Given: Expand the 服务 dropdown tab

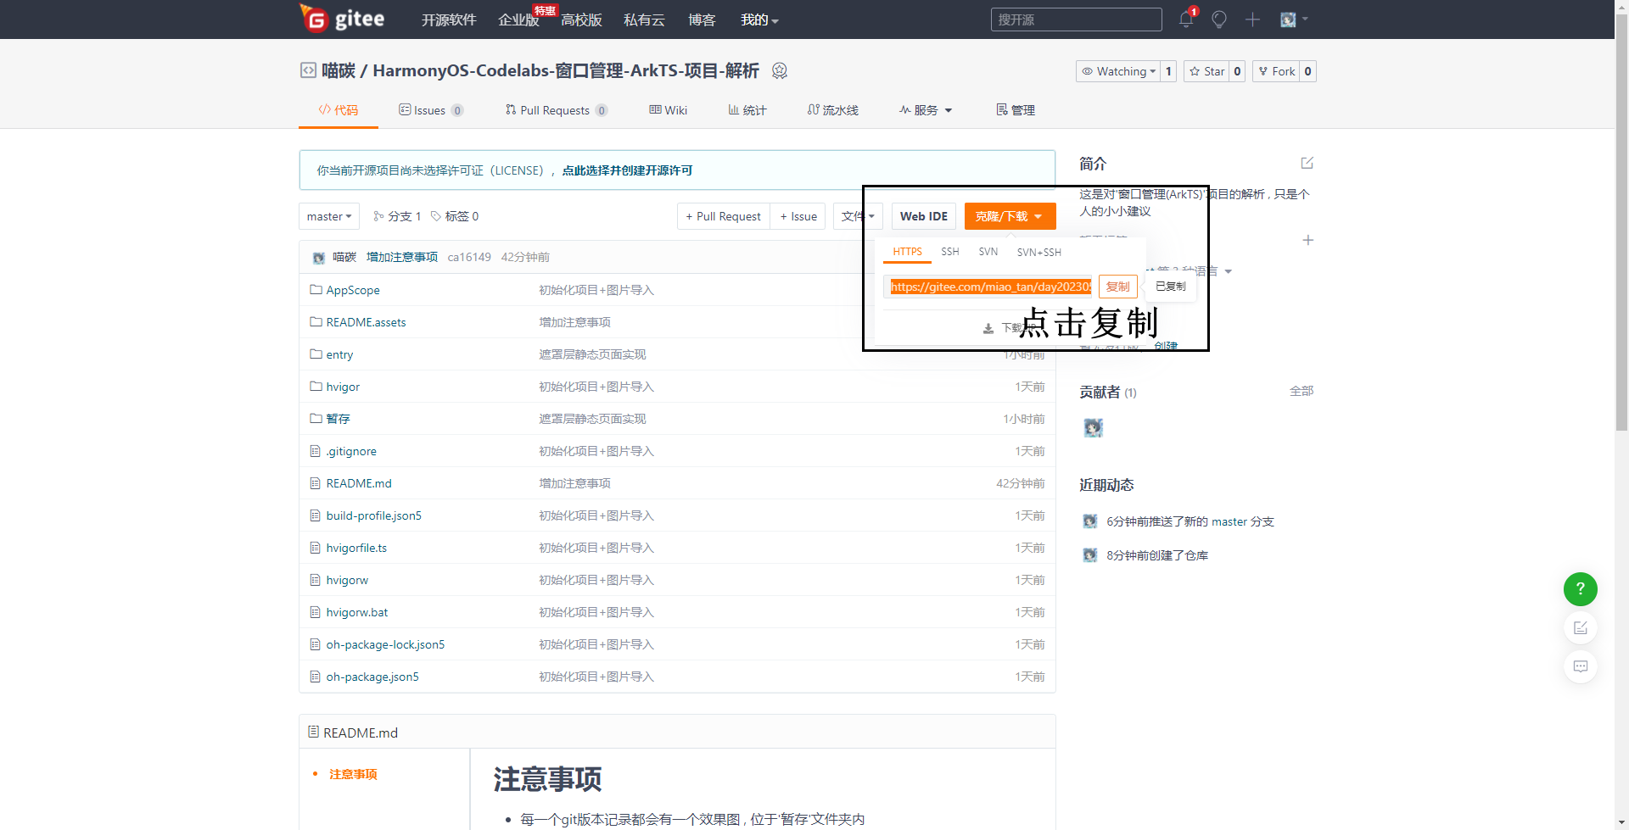Looking at the screenshot, I should 926,110.
